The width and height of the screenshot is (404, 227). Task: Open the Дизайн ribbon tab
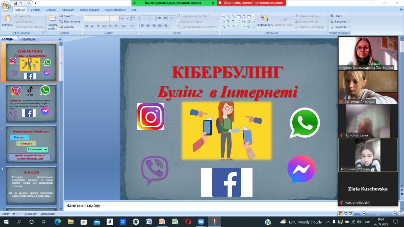[51, 10]
